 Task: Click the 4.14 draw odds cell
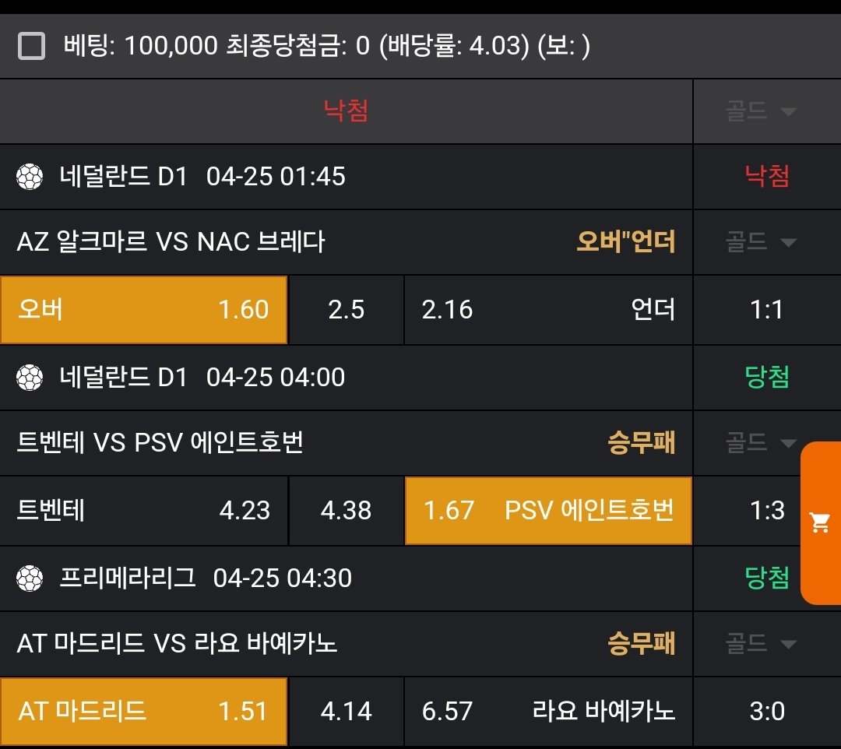[346, 712]
